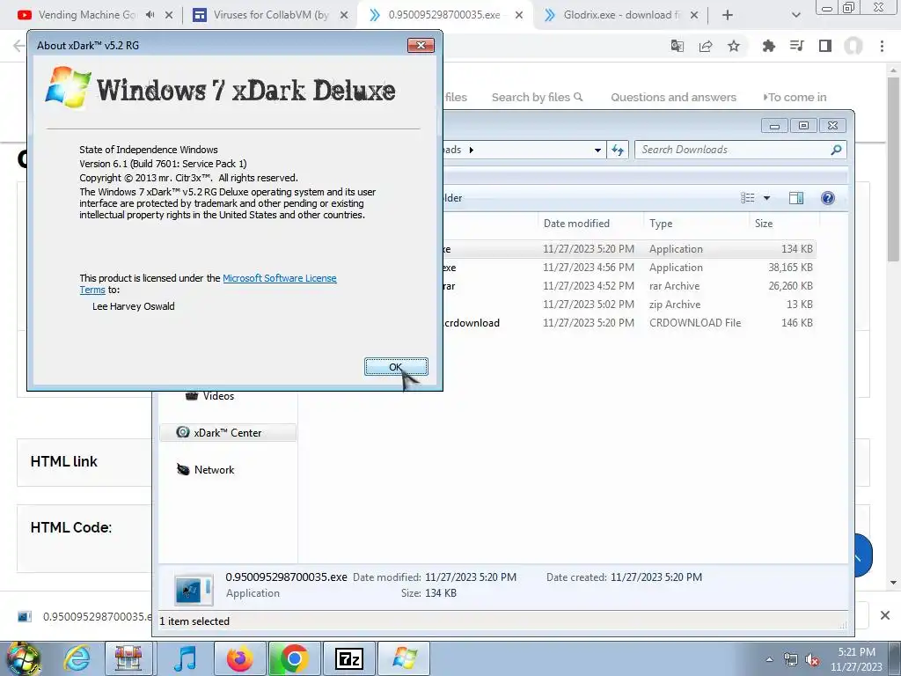Launch Firefox from the taskbar

tap(239, 658)
